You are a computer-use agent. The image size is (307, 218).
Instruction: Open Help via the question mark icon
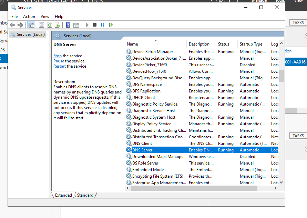pos(68,25)
